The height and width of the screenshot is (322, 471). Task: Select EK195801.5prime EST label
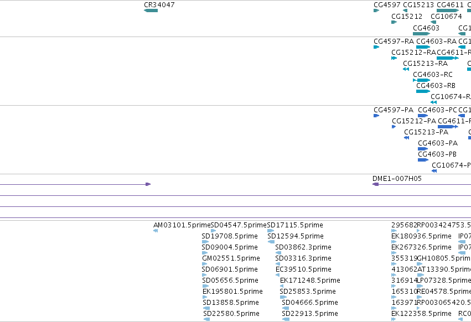pos(232,292)
